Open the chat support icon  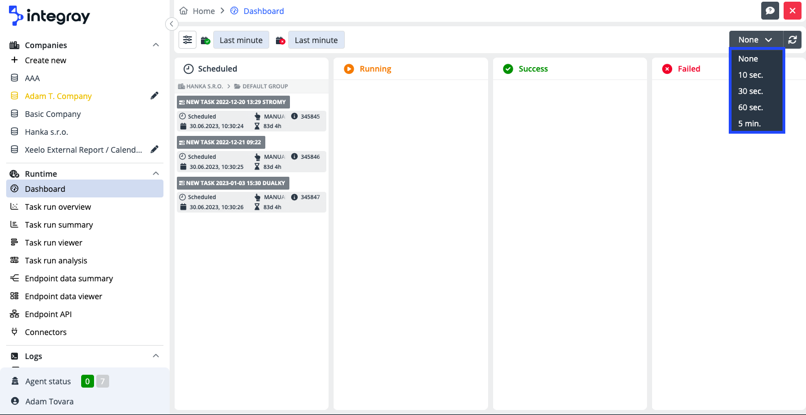pyautogui.click(x=770, y=11)
